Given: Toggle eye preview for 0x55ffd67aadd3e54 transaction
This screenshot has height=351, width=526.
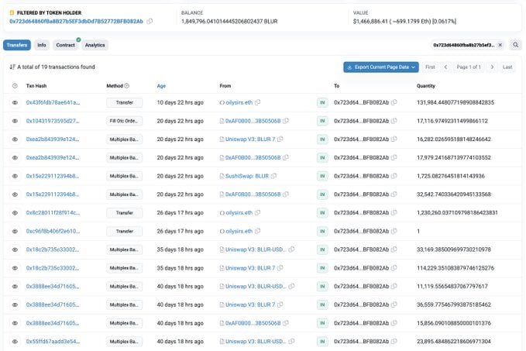Looking at the screenshot, I should click(15, 341).
